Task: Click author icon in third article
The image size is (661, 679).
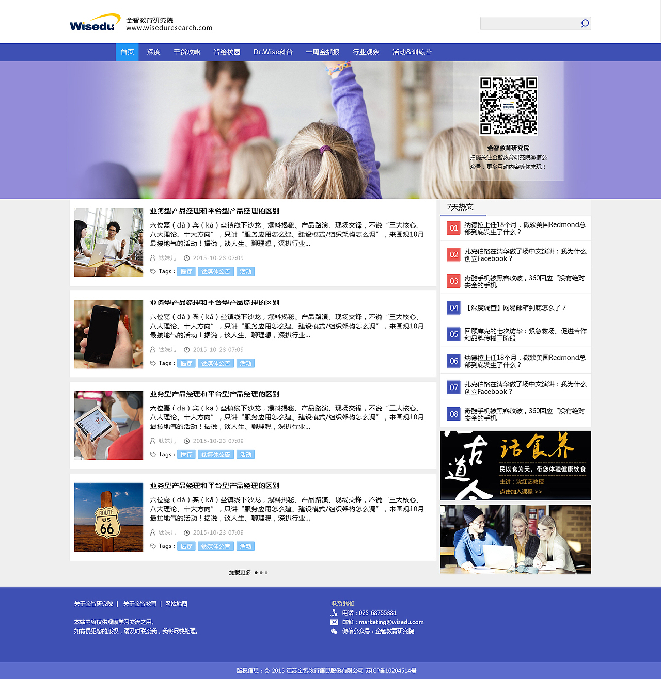Action: pyautogui.click(x=152, y=441)
